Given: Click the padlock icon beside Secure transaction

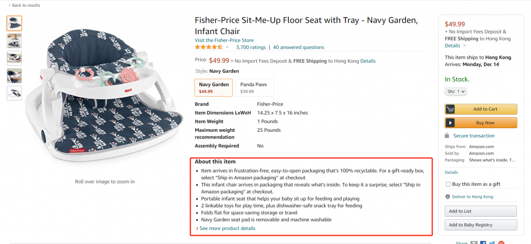Looking at the screenshot, I should click(x=447, y=135).
